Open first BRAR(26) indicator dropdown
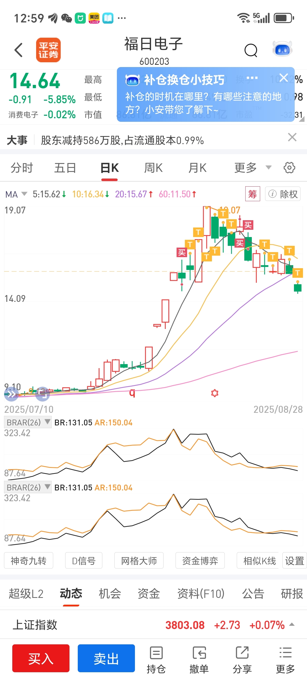Image resolution: width=307 pixels, height=678 pixels. (28, 422)
